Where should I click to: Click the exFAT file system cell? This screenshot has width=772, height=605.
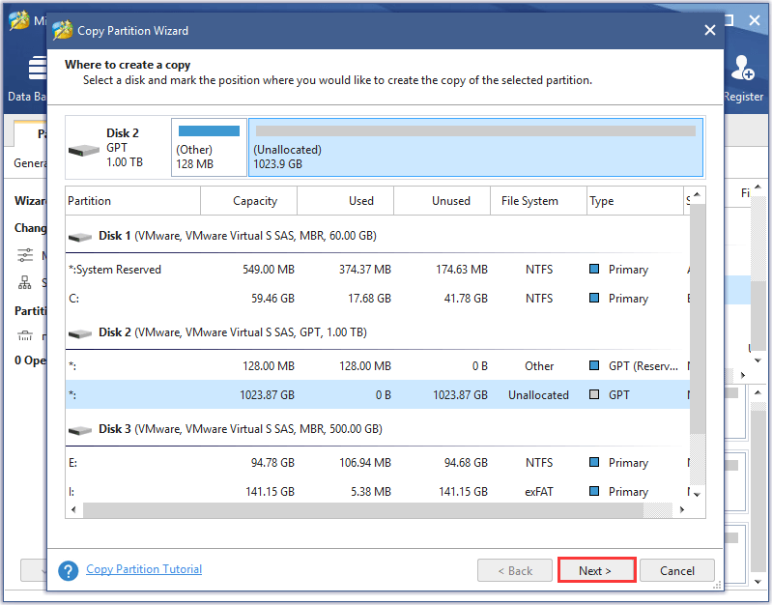click(x=538, y=492)
